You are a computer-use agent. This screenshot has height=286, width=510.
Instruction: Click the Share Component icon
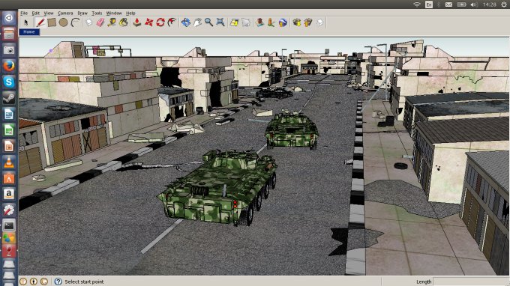point(320,22)
